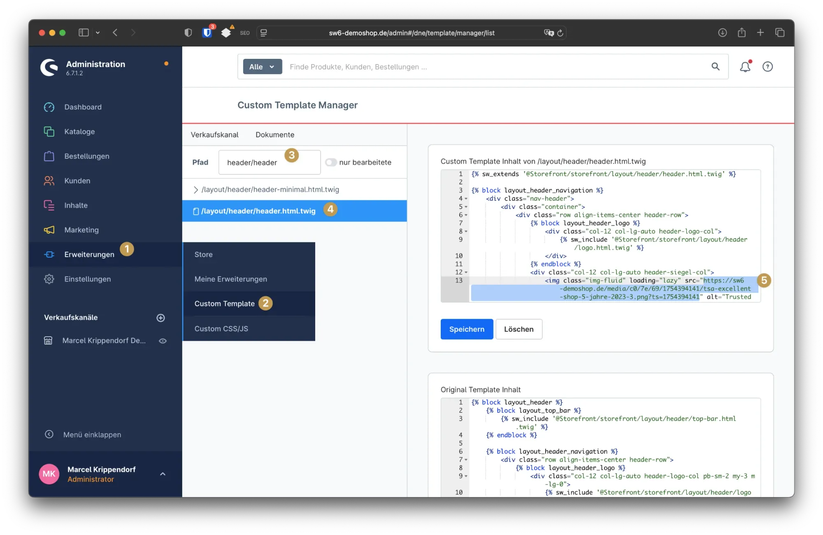Collapse code fold arrow at line 4
The image size is (823, 535).
(466, 199)
